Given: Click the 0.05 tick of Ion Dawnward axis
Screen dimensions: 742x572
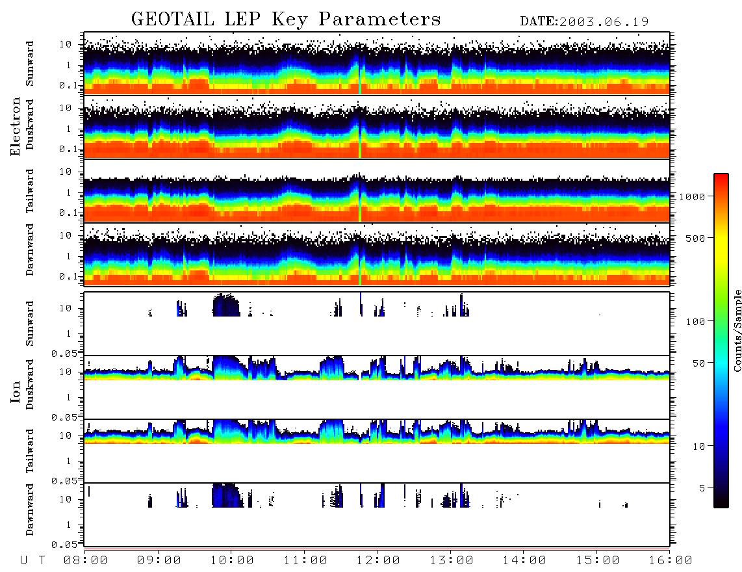Looking at the screenshot, I should 65,545.
